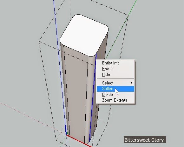Select the Hide menu entry
This screenshot has height=147, width=184.
coord(106,74)
